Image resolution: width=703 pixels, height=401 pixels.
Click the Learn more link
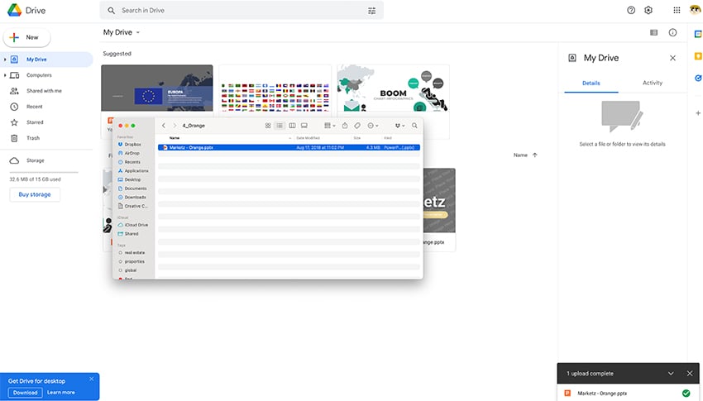tap(61, 392)
